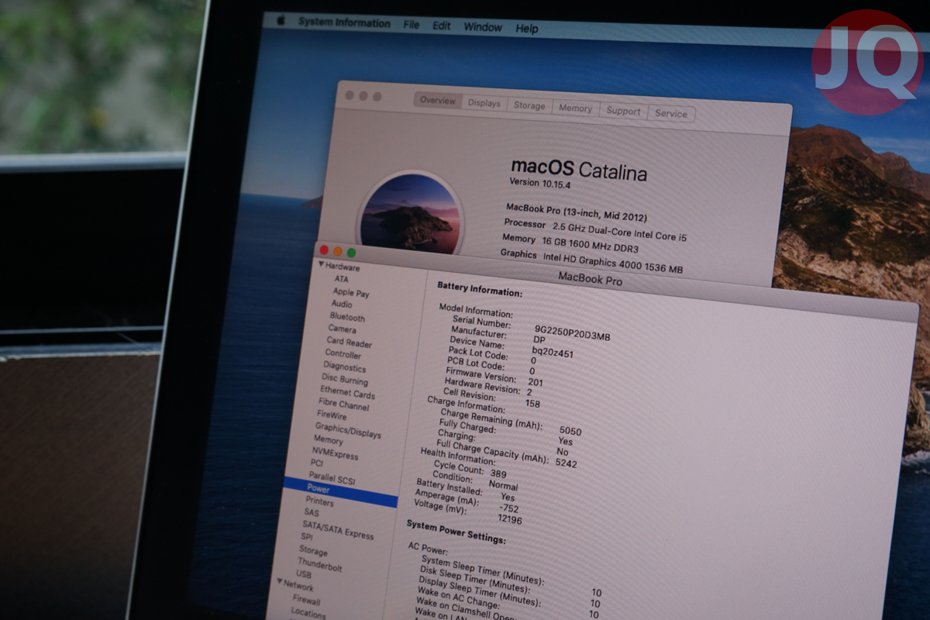This screenshot has width=930, height=620.
Task: Select Card Reader in the sidebar
Action: 350,343
